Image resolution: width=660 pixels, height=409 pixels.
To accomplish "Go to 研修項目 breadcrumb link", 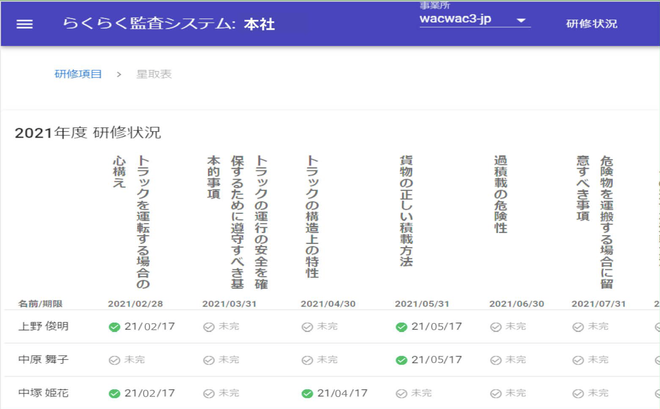I will click(78, 74).
